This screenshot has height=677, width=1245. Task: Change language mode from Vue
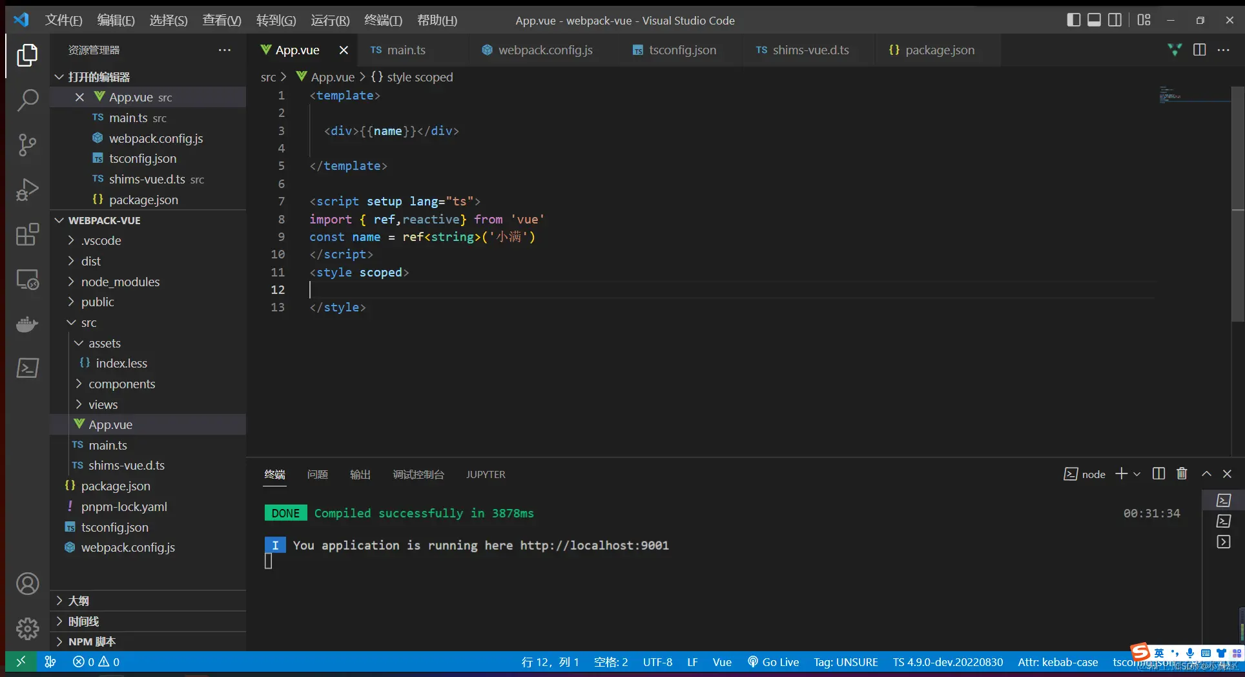point(722,661)
